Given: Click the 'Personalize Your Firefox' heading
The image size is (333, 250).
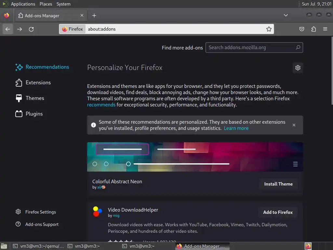Looking at the screenshot, I should click(125, 68).
